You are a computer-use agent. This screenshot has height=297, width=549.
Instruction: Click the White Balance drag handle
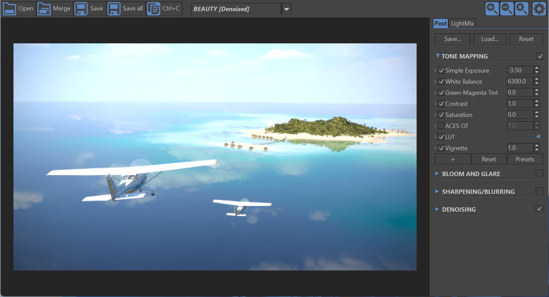click(x=435, y=81)
